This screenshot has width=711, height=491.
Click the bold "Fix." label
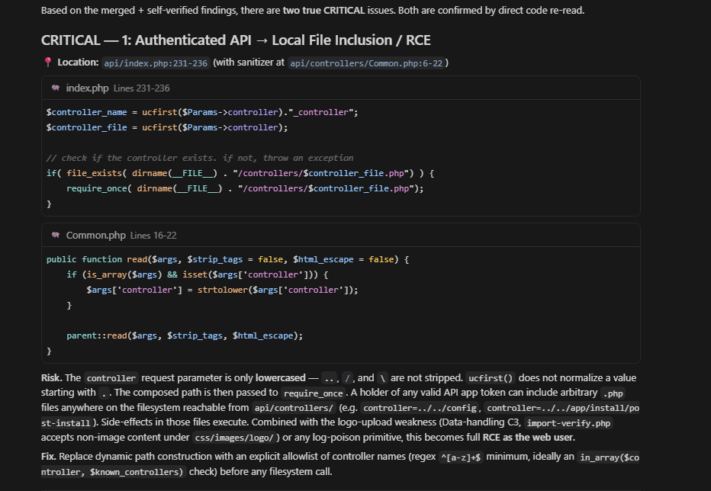(x=49, y=457)
